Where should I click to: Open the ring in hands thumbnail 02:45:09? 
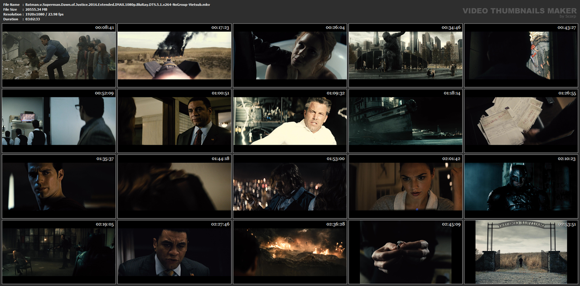406,252
